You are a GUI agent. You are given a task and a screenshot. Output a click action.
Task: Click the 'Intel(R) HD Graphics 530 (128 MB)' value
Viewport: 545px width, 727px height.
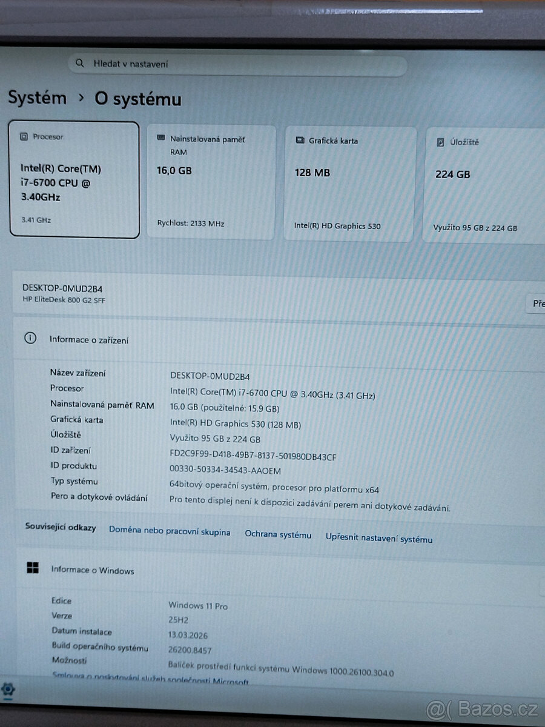[x=236, y=424]
